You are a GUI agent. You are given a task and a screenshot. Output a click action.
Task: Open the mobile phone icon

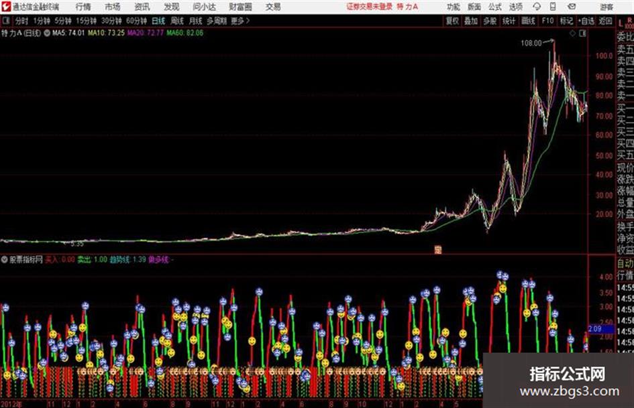(553, 7)
